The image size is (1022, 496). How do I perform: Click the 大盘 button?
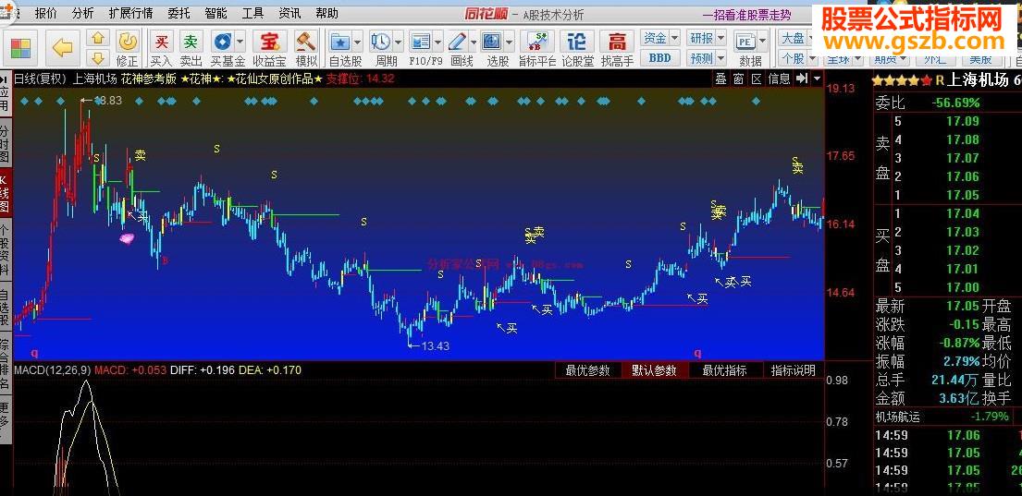click(x=794, y=39)
